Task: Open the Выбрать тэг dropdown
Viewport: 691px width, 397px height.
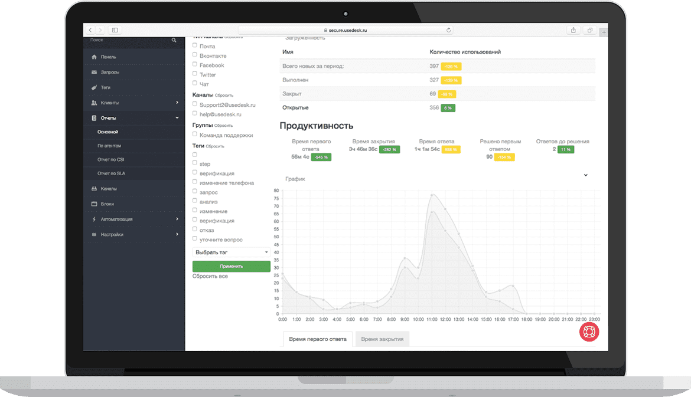Action: (x=232, y=252)
